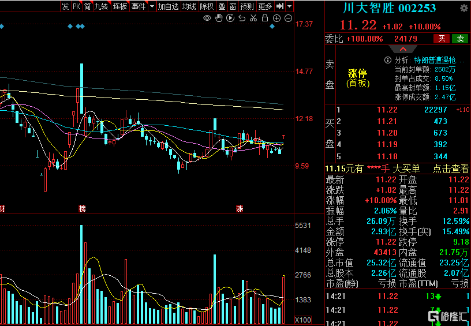Toggle the chart padlock icon
This screenshot has height=326, width=471.
[x=264, y=18]
